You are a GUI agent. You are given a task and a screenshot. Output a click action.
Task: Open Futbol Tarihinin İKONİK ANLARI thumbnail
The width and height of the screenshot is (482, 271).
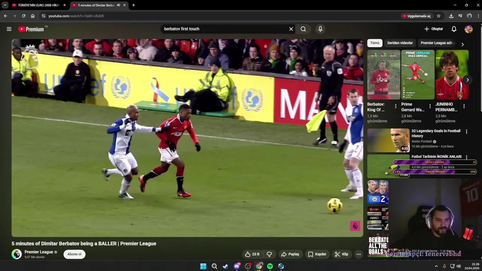[388, 166]
